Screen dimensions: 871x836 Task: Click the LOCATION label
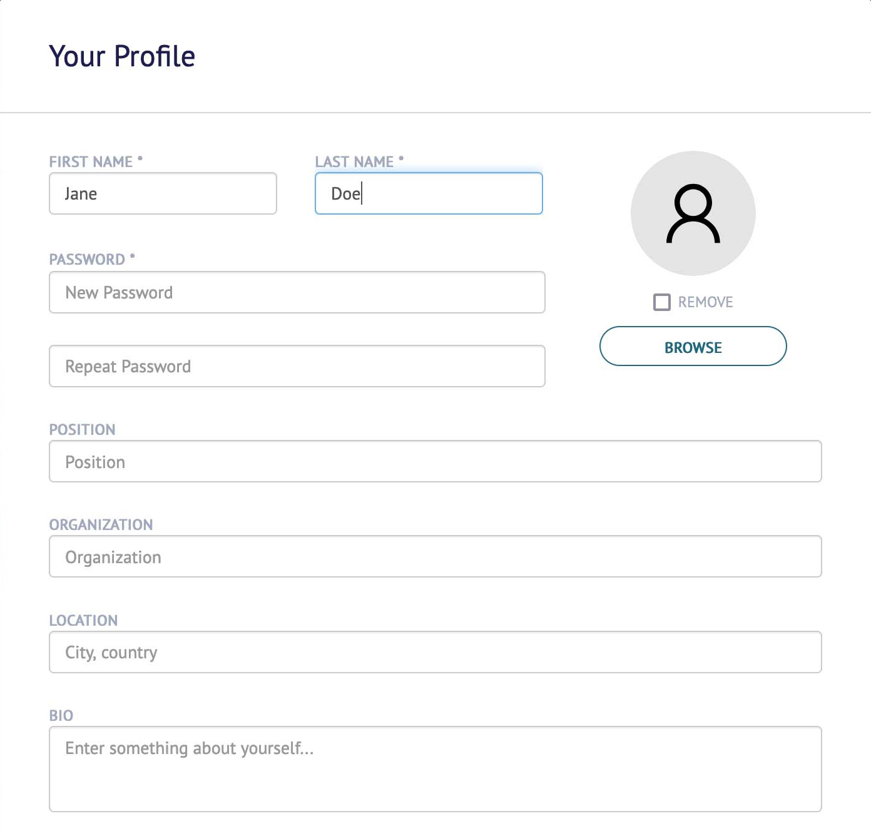pyautogui.click(x=84, y=620)
